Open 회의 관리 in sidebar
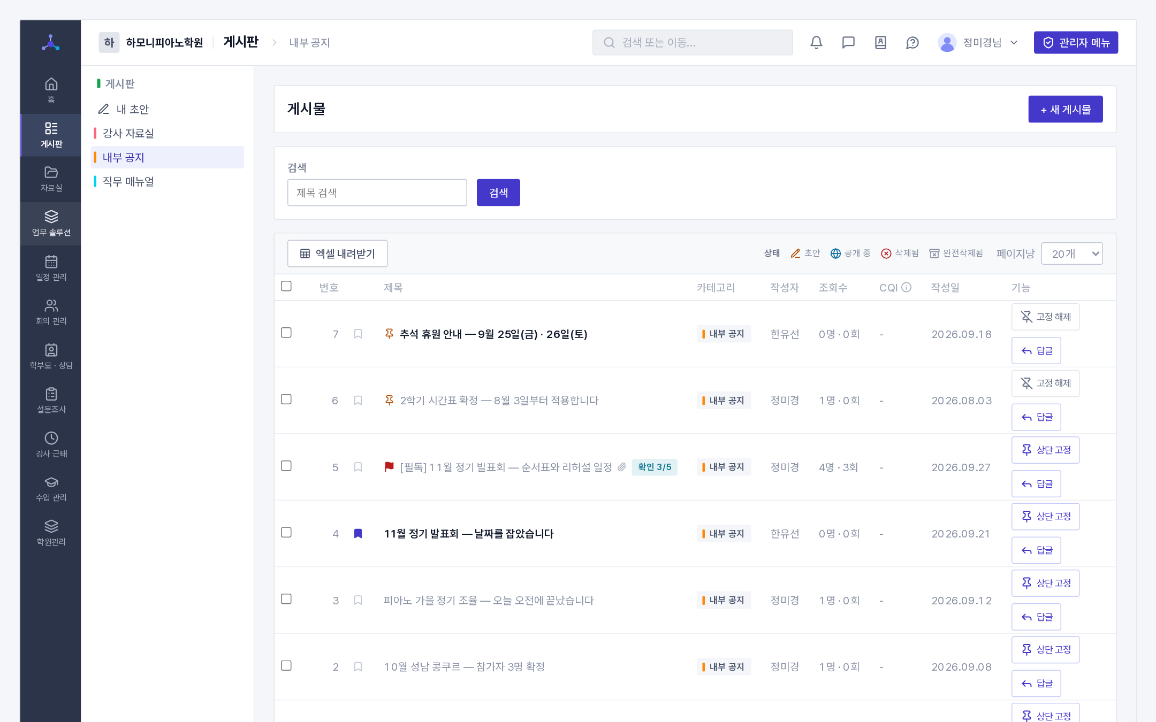Screen dimensions: 1156x722 [x=51, y=312]
